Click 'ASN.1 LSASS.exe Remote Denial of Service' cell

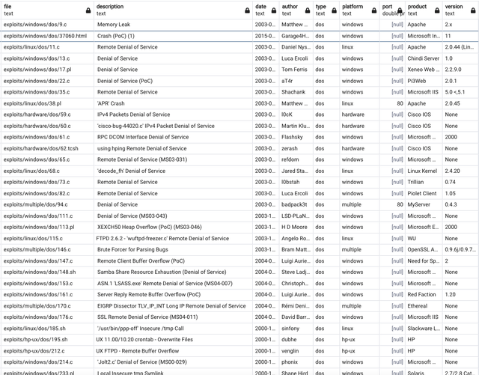173,284
